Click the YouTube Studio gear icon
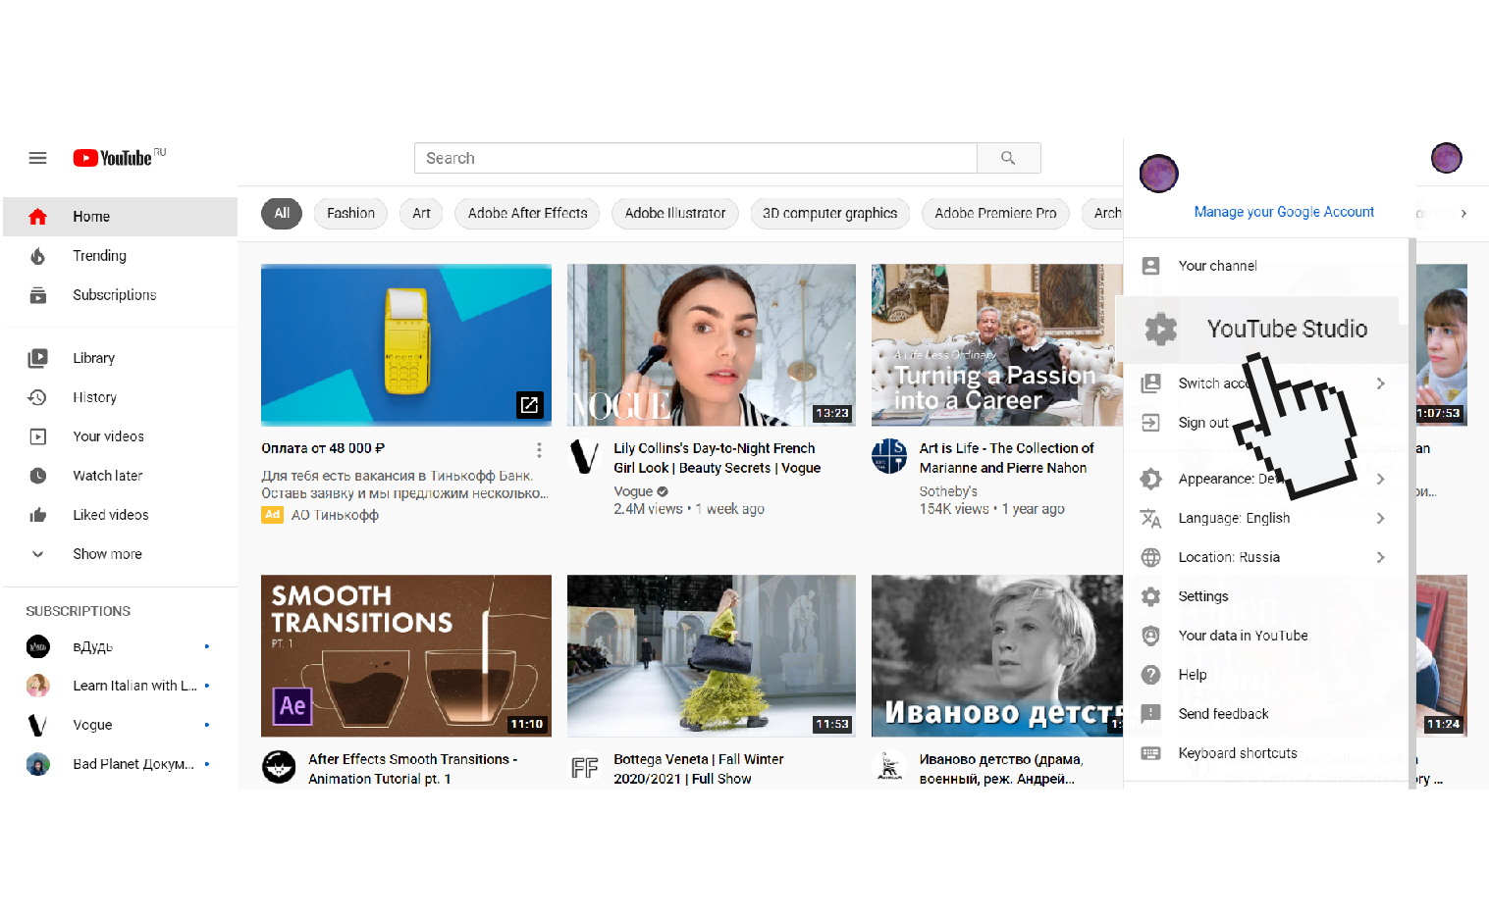1489x920 pixels. [1161, 329]
